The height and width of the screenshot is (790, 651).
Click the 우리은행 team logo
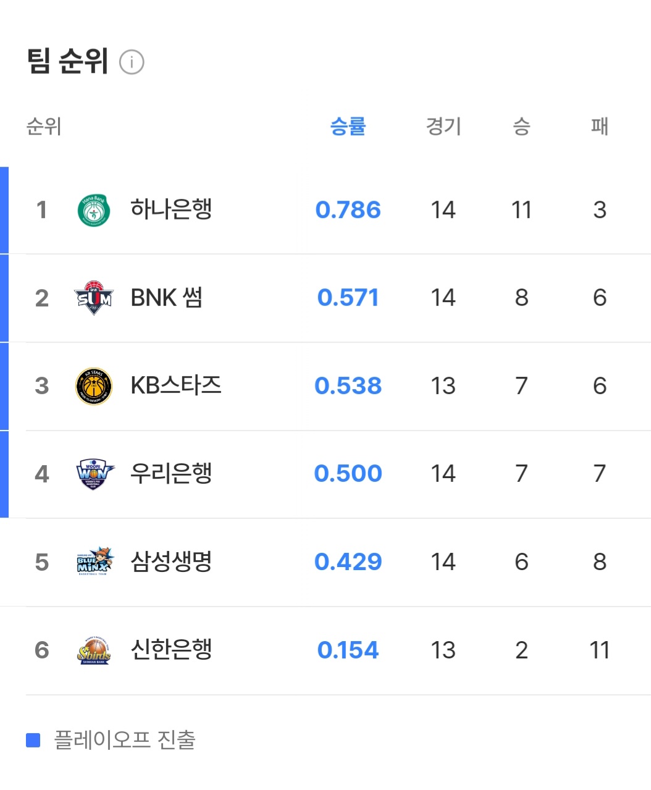[94, 474]
